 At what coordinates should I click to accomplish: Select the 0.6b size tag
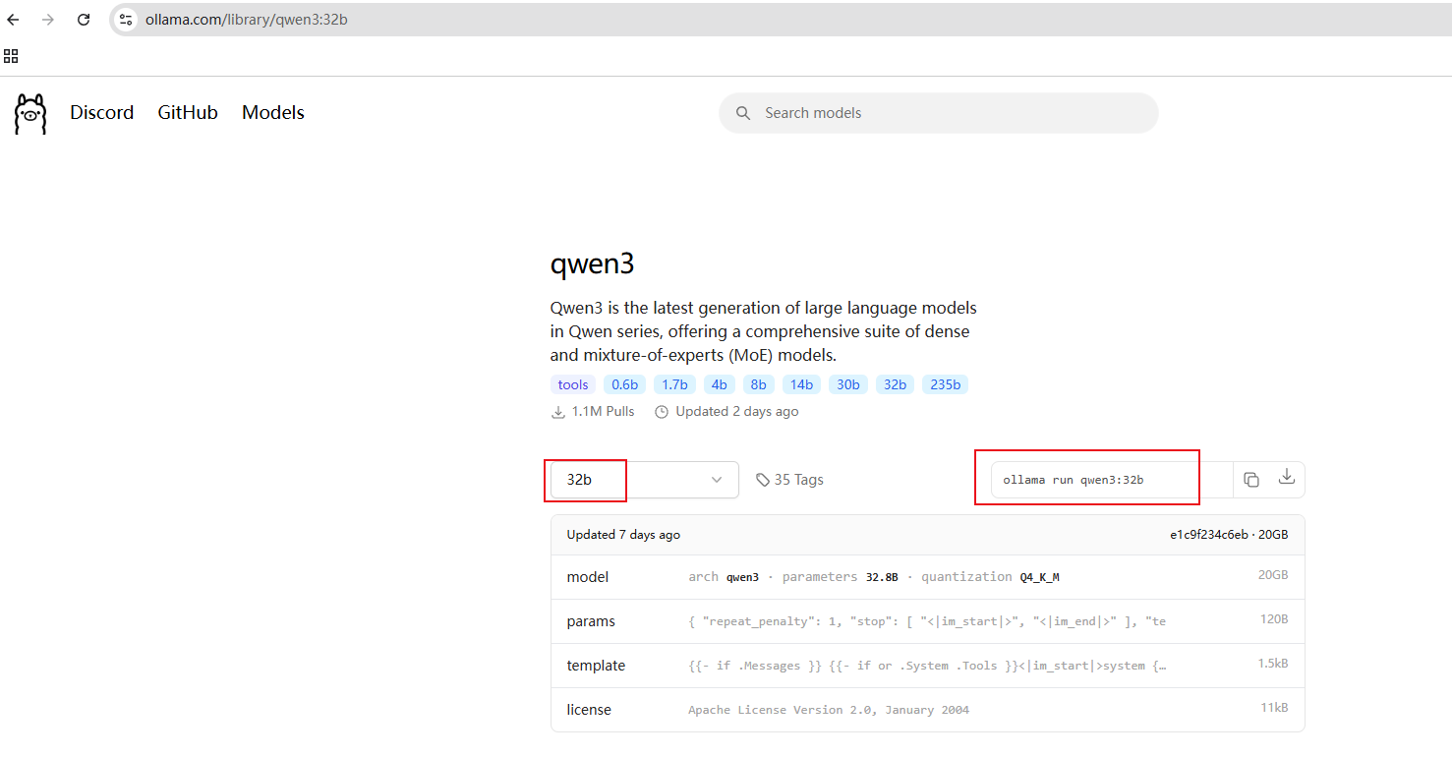click(624, 384)
